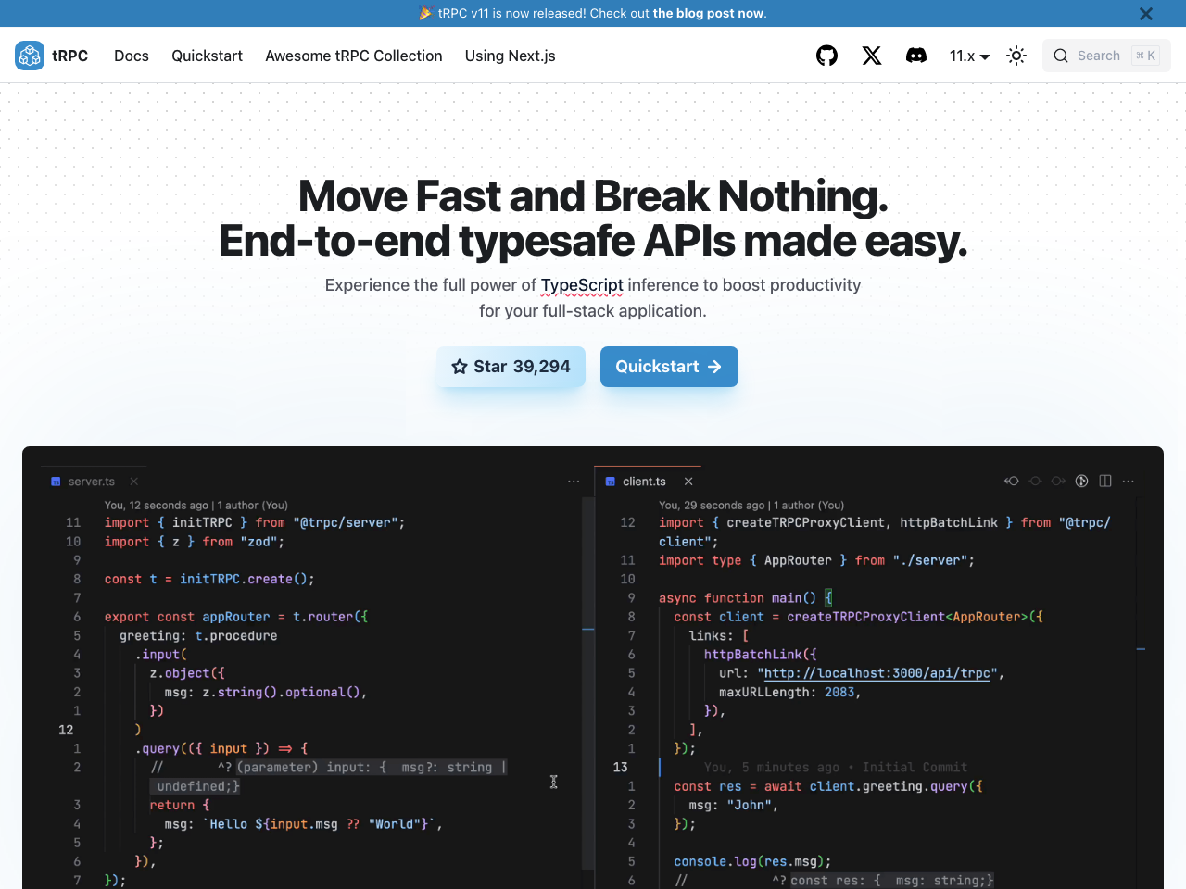Image resolution: width=1186 pixels, height=889 pixels.
Task: Close the client.ts tab
Action: [x=688, y=482]
